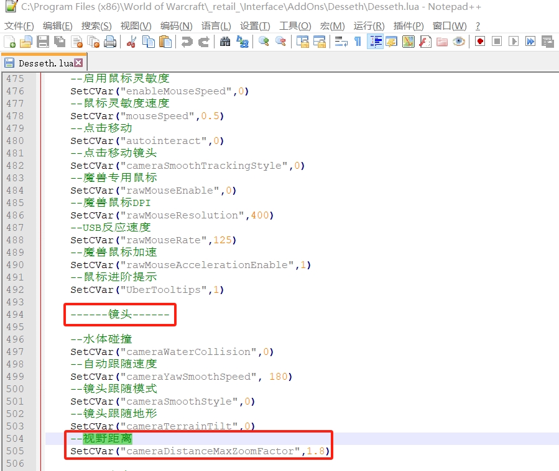Screen dimensions: 559x471
Task: Click the Find binoculars icon
Action: point(225,42)
